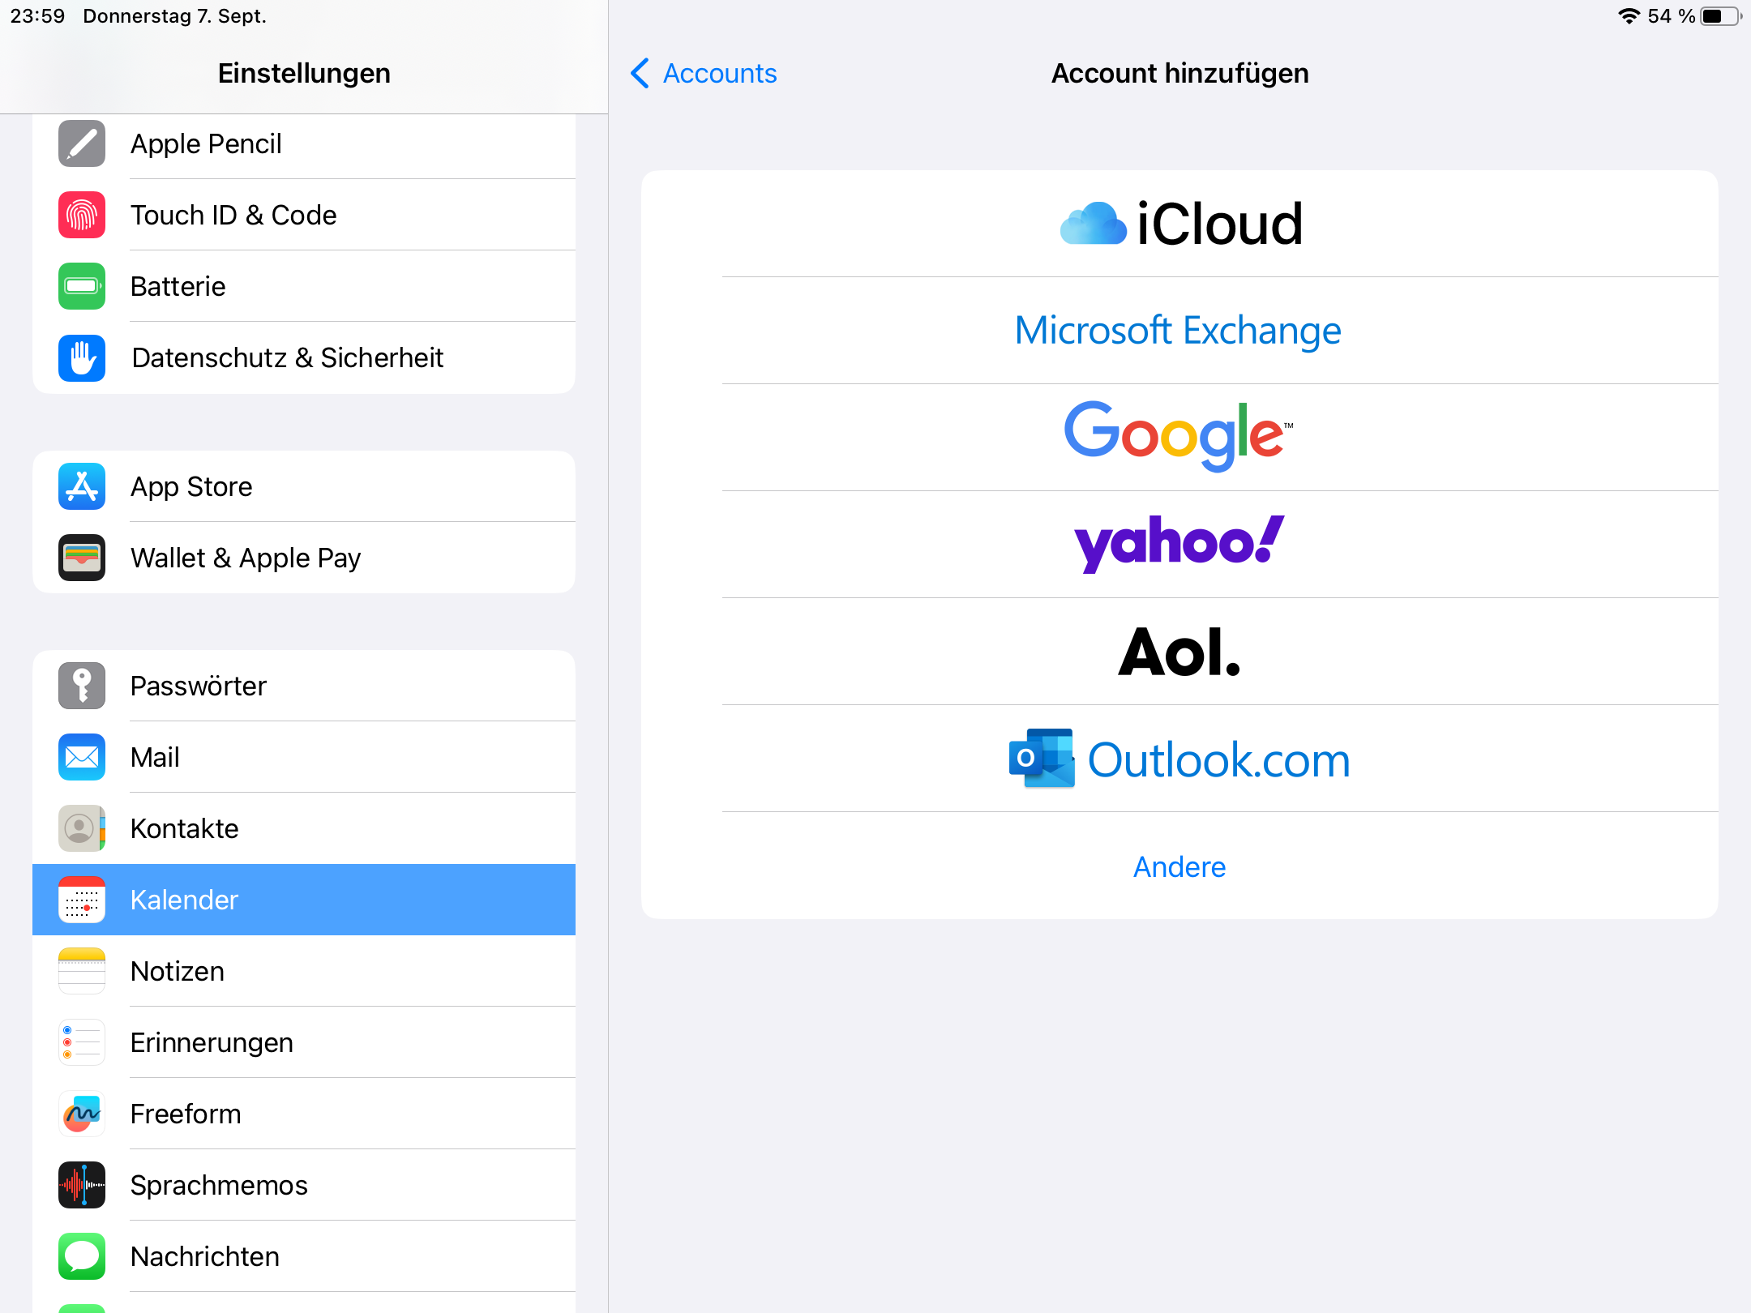The width and height of the screenshot is (1751, 1313).
Task: Add a Google account
Action: coord(1179,438)
